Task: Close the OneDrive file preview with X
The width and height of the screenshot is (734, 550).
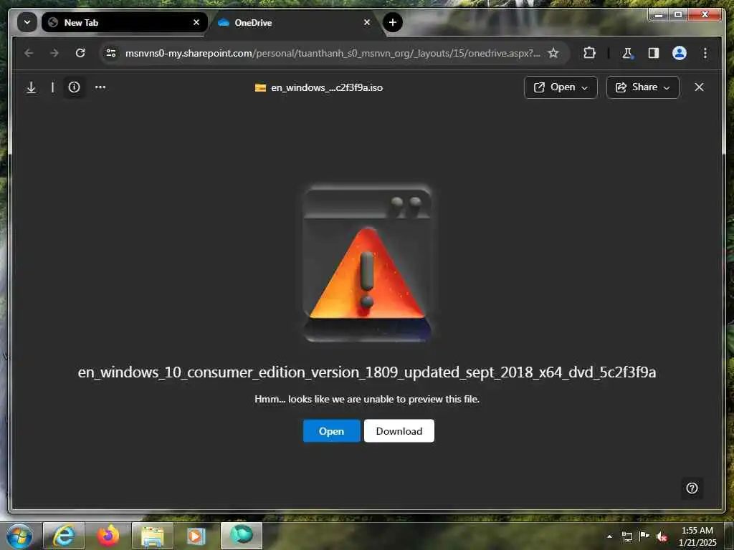Action: [x=699, y=87]
